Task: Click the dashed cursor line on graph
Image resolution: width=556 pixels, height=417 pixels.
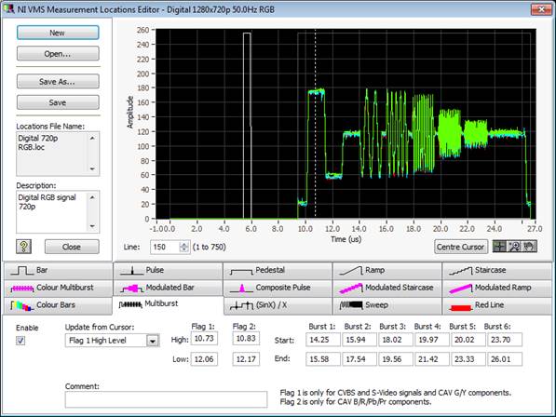Action: [x=315, y=124]
